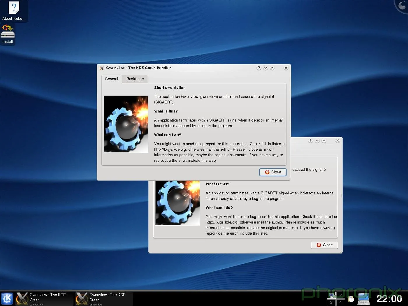Click the X close button of rear window
Viewport: 408px width, 306px height.
(x=337, y=141)
